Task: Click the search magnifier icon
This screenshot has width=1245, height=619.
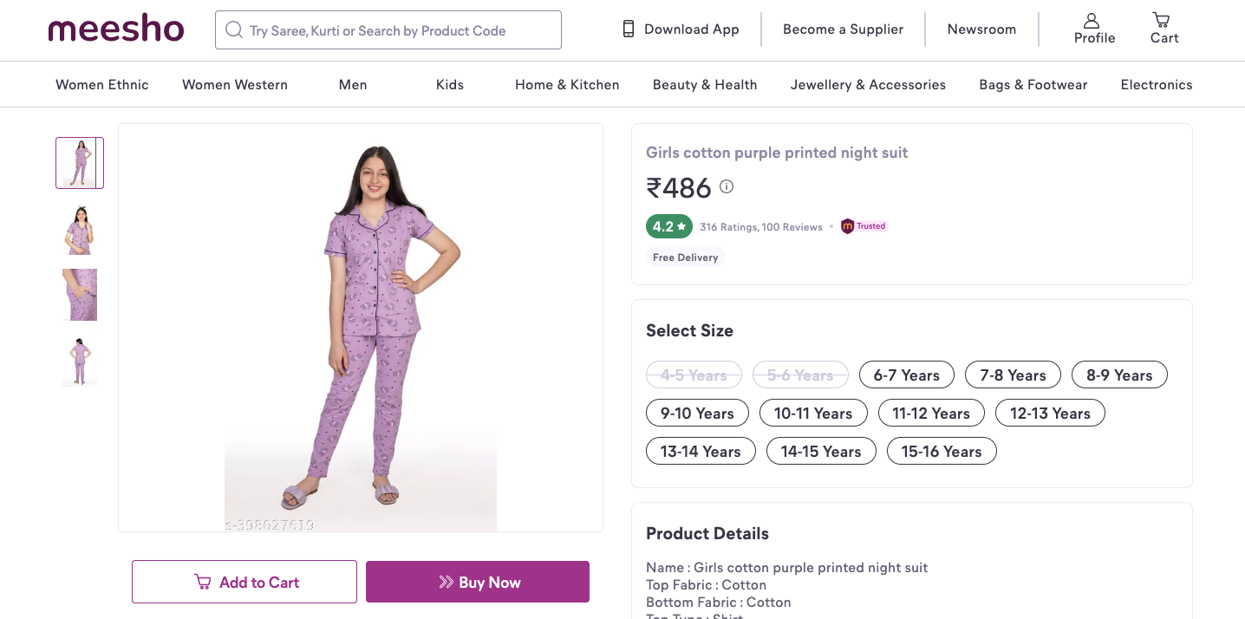Action: click(x=233, y=30)
